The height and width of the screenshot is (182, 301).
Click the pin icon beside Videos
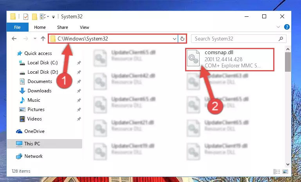pos(79,119)
